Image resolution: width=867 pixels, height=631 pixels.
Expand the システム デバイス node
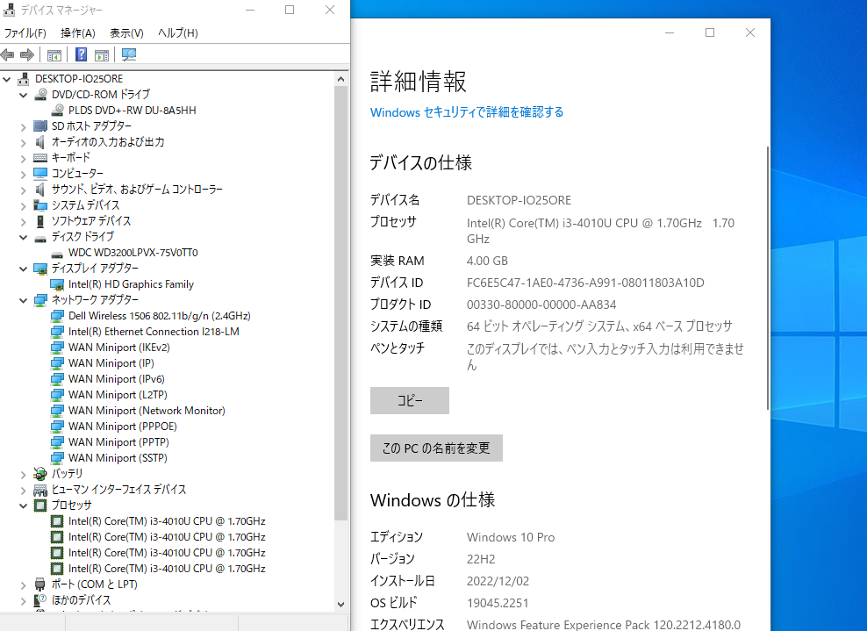tap(23, 205)
